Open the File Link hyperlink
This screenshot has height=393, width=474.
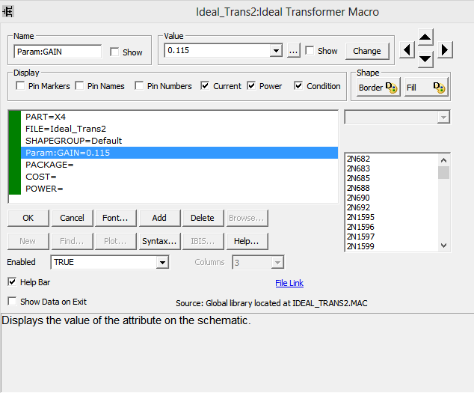(x=289, y=283)
